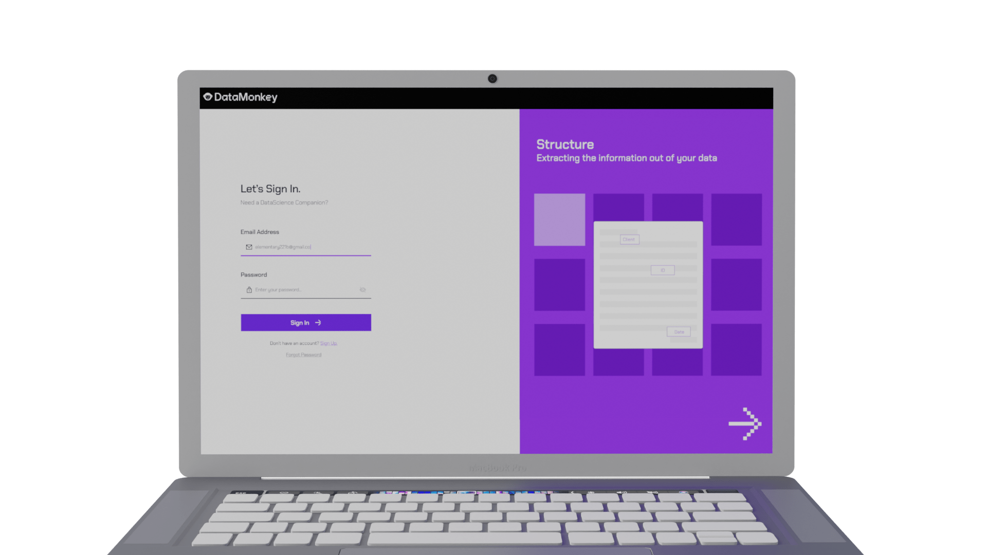
Task: Click the Enter your password field
Action: pos(303,290)
